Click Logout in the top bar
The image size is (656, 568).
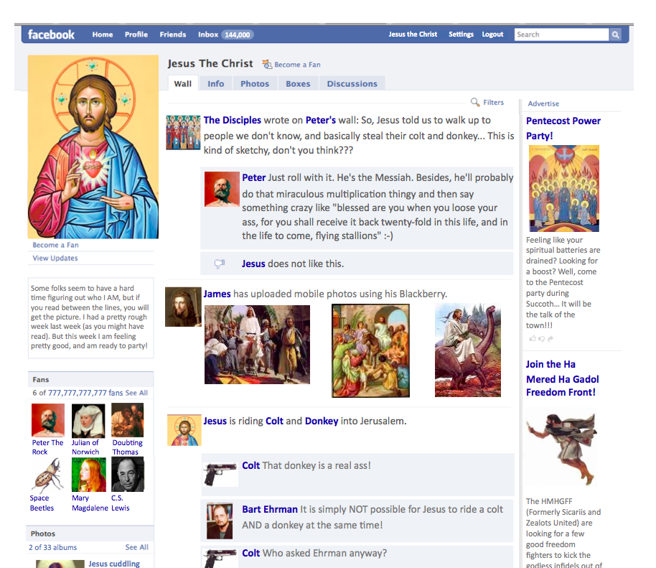point(492,34)
